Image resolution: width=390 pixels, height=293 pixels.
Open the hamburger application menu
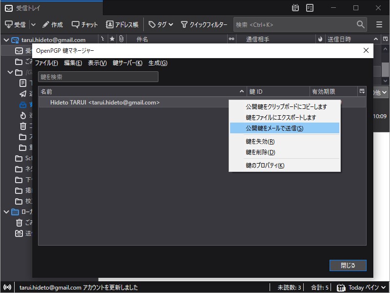click(379, 24)
